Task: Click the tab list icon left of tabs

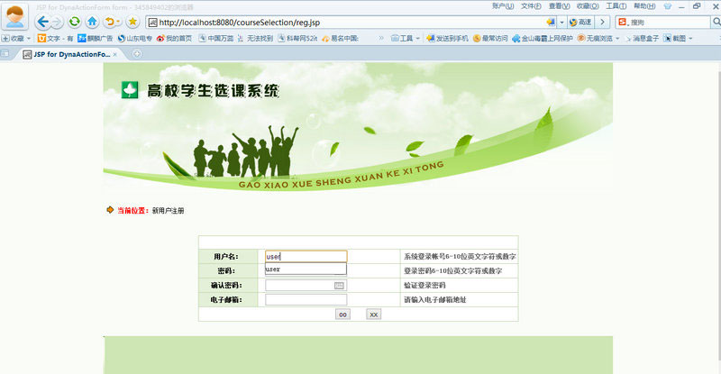Action: (x=5, y=54)
